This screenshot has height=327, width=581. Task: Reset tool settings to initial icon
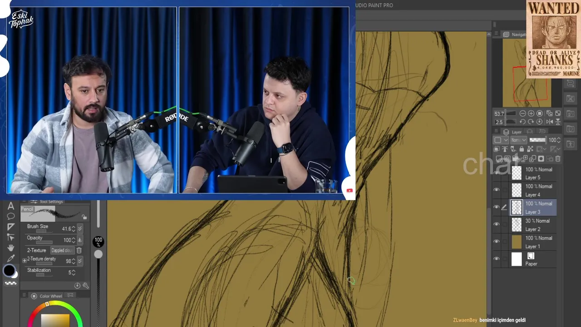[x=77, y=286]
